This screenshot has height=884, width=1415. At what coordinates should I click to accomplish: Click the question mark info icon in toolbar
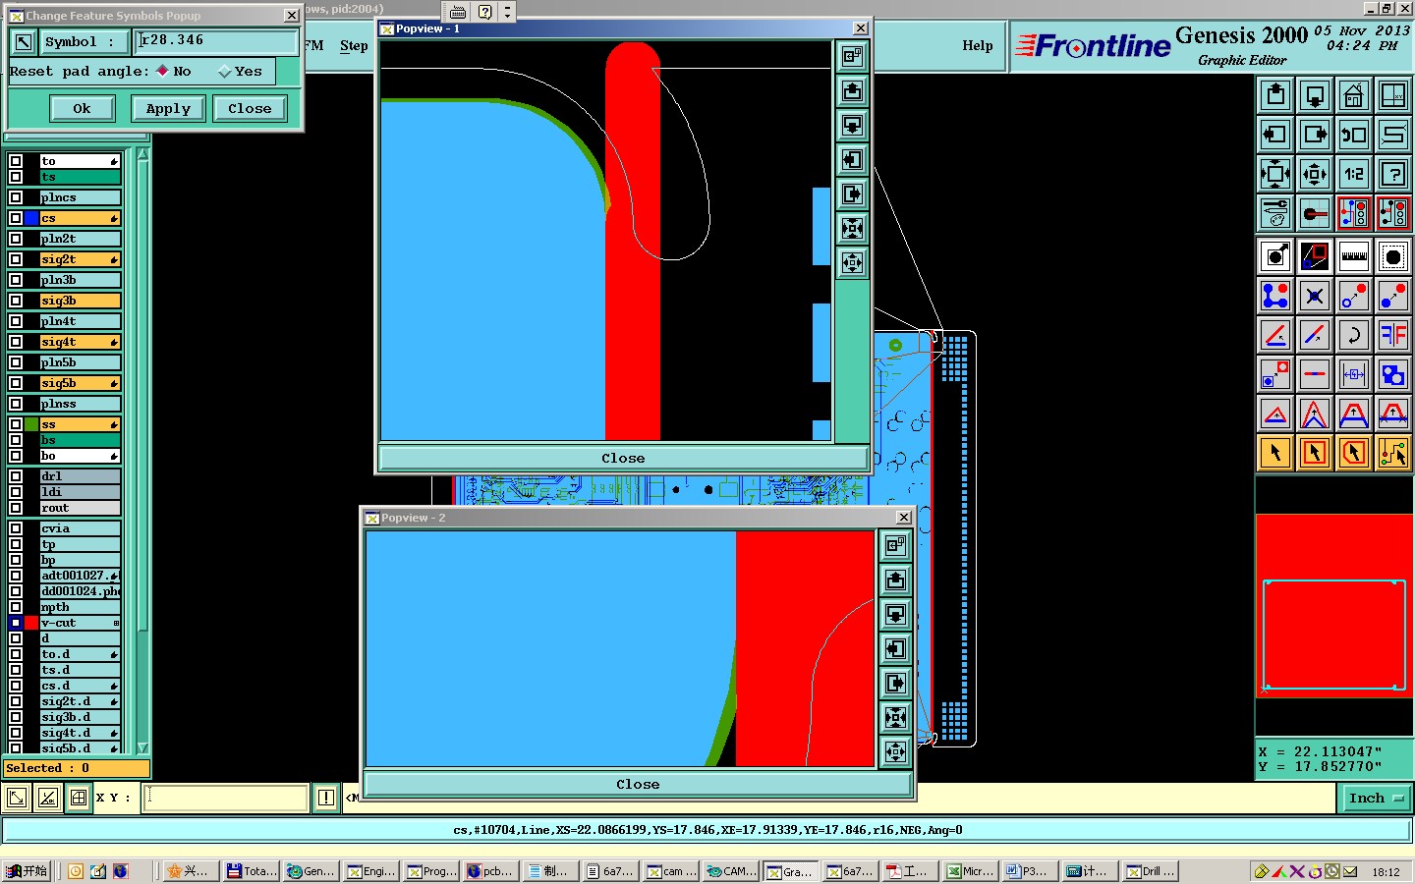[x=1393, y=174]
